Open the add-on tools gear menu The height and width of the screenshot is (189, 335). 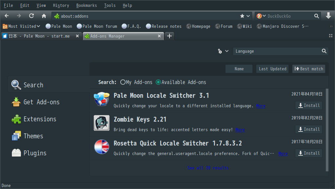tap(223, 51)
